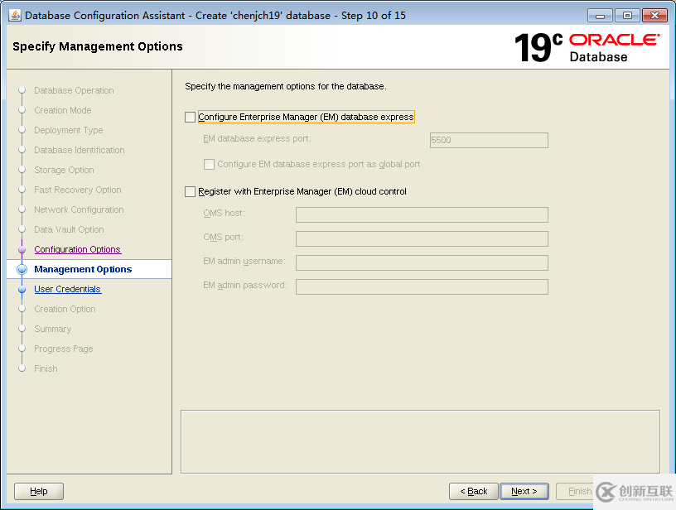676x510 pixels.
Task: Click the Storage Option step text
Action: tap(65, 170)
